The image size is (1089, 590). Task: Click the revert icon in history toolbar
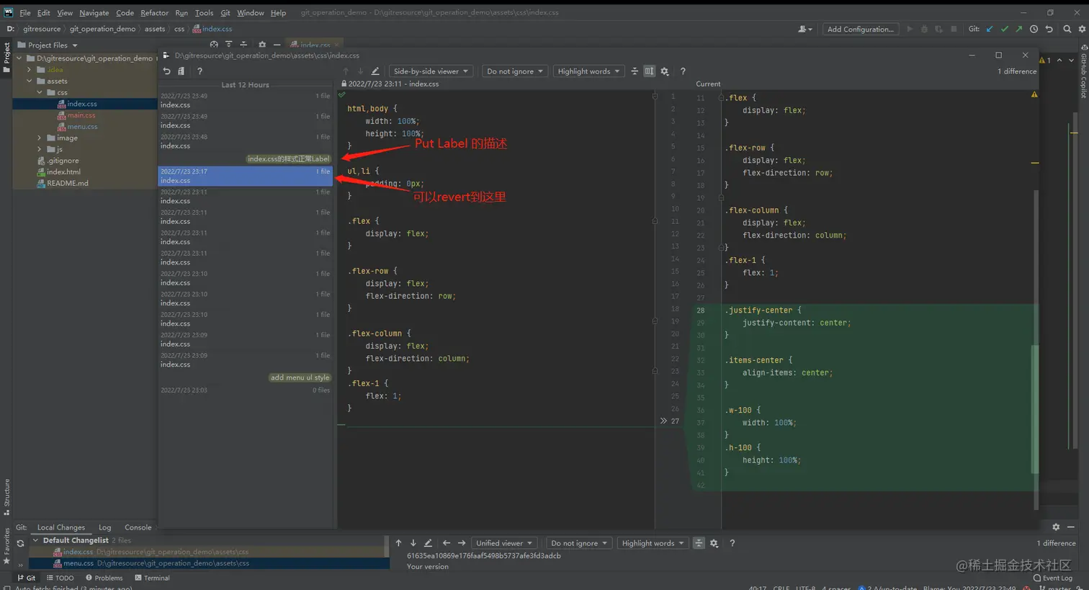(x=166, y=71)
